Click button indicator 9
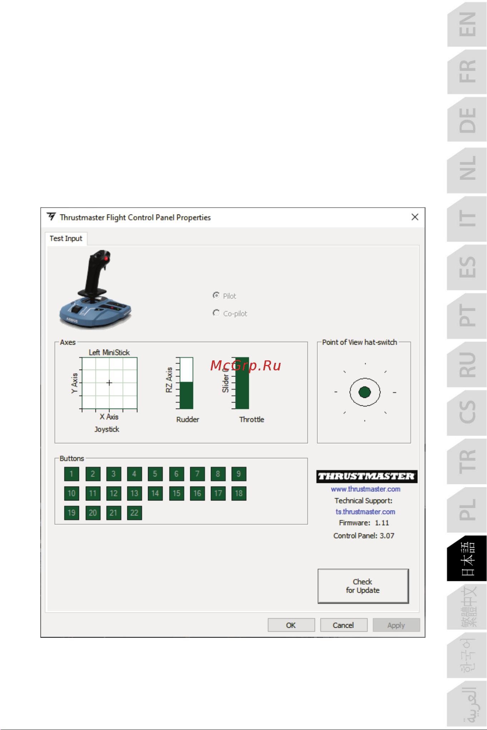The width and height of the screenshot is (487, 730). pos(238,474)
